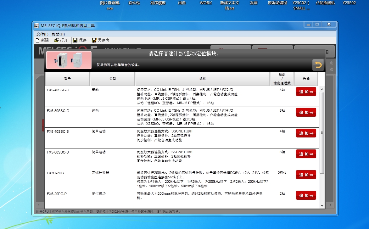Add the FX5-80SSC-S module
Screen dimensions: 369x229
(x=306, y=154)
